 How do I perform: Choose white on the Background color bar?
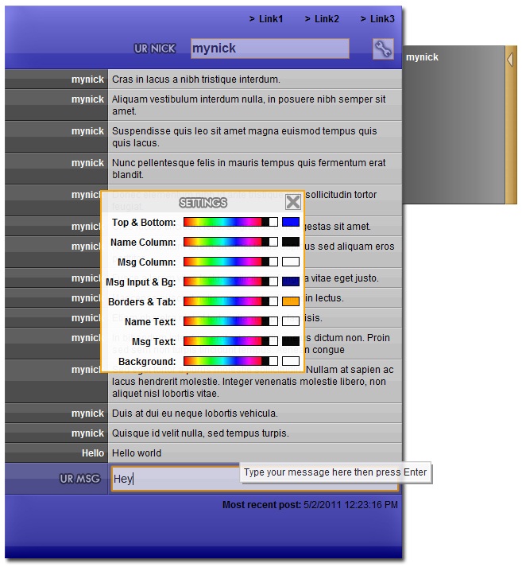coord(273,362)
